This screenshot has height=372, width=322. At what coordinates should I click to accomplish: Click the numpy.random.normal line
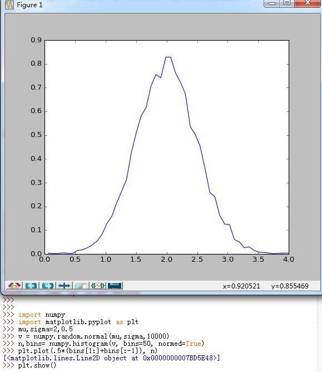(x=93, y=336)
